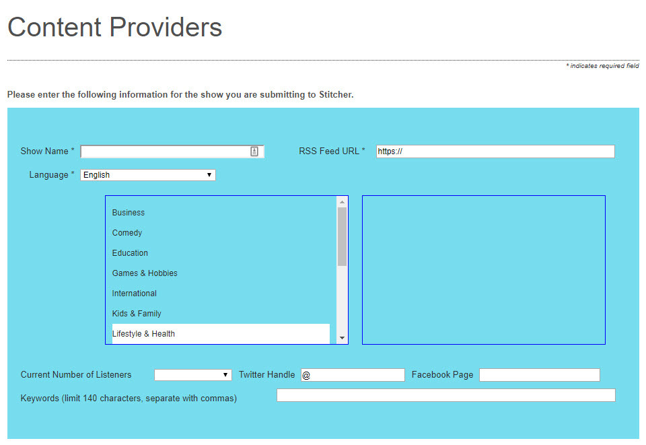Click the Twitter Handle input field
This screenshot has width=646, height=445.
(x=353, y=375)
